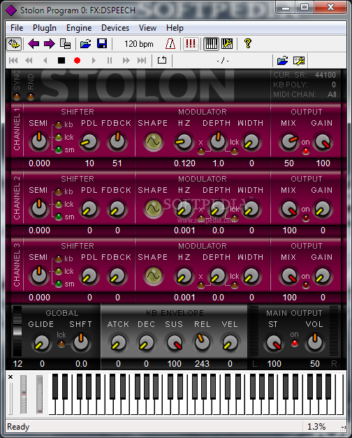This screenshot has width=352, height=438.
Task: Close the keyboard panel with the x
Action: (x=10, y=377)
